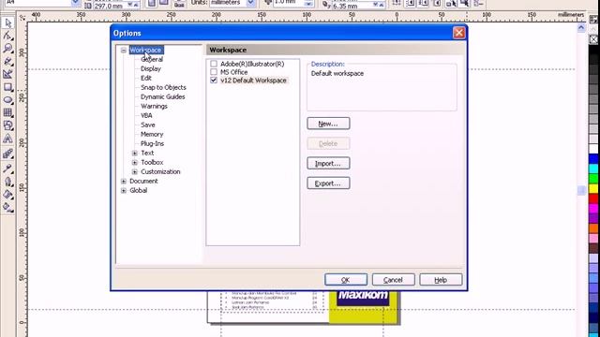
Task: Check the Adobe(R) Illustrator(R) workspace box
Action: (214, 64)
